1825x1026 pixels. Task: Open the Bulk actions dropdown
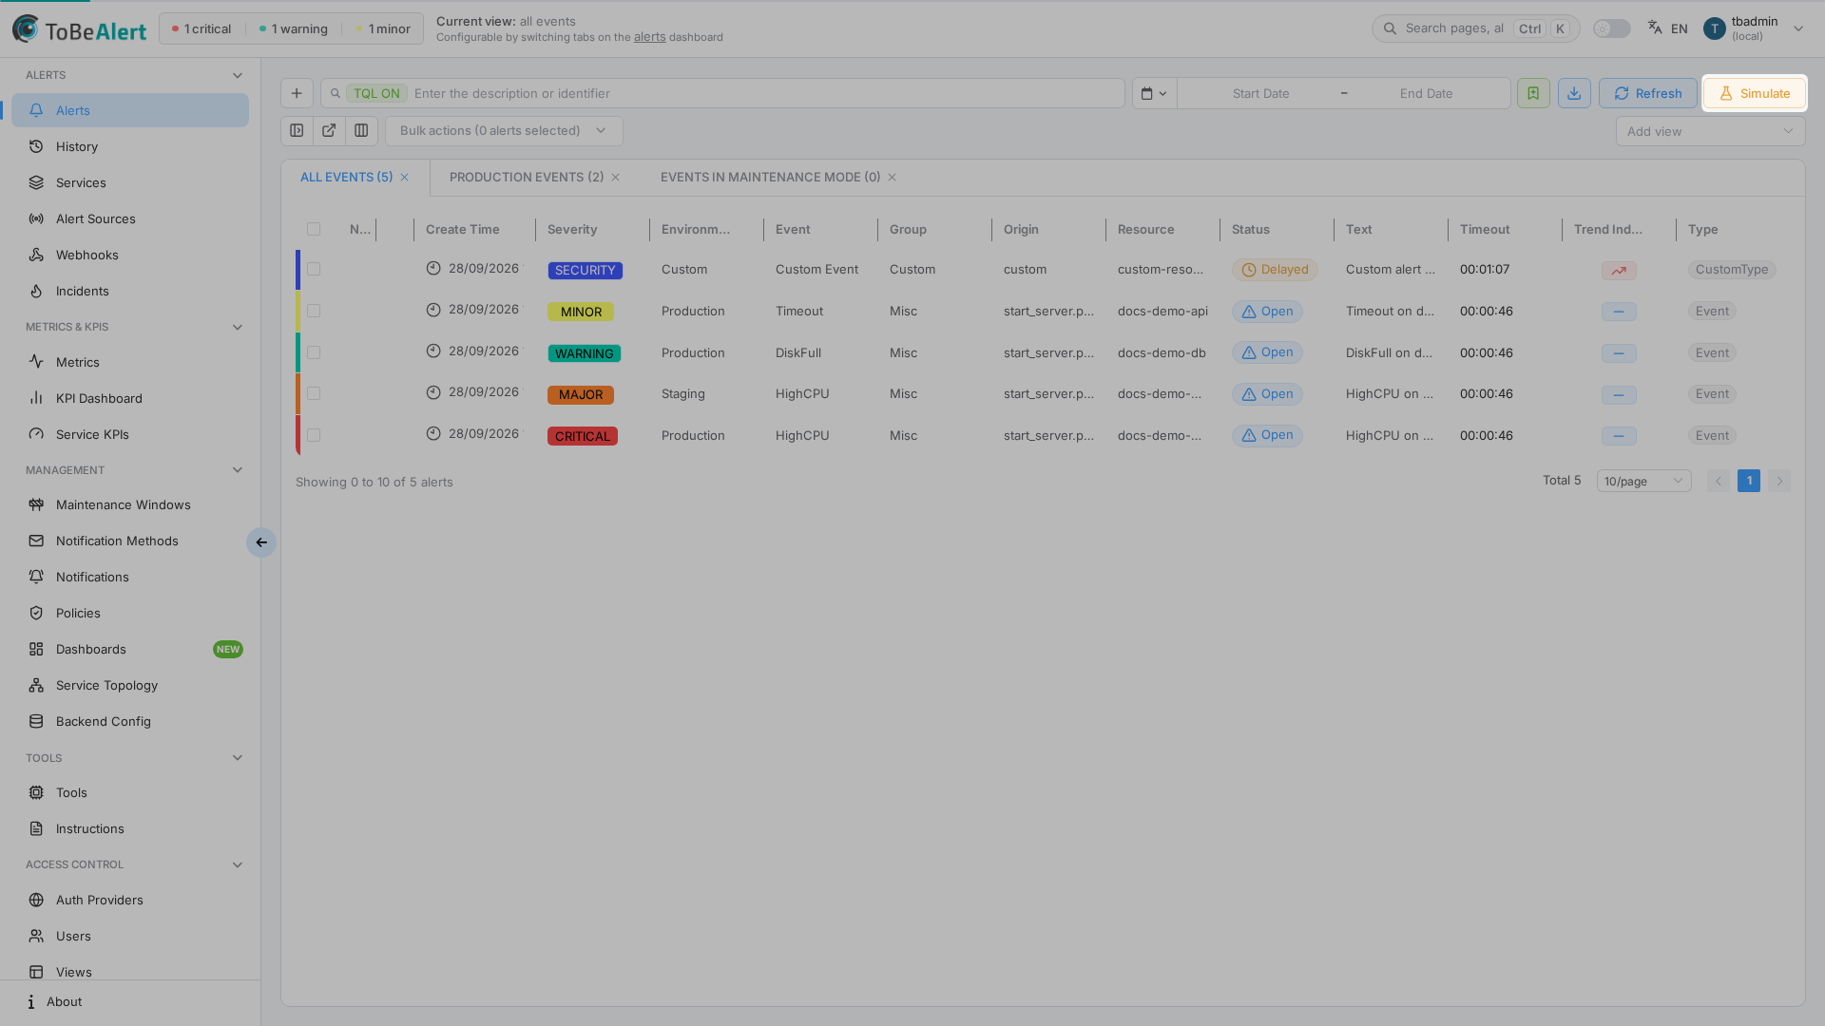click(504, 131)
